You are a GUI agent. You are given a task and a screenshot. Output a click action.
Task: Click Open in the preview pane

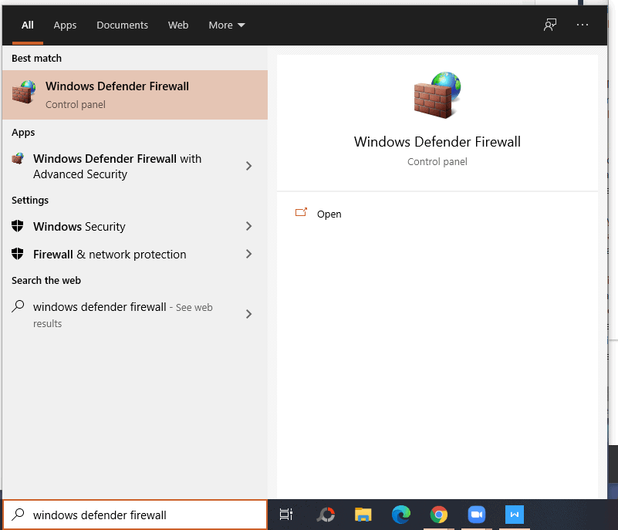[x=329, y=214]
